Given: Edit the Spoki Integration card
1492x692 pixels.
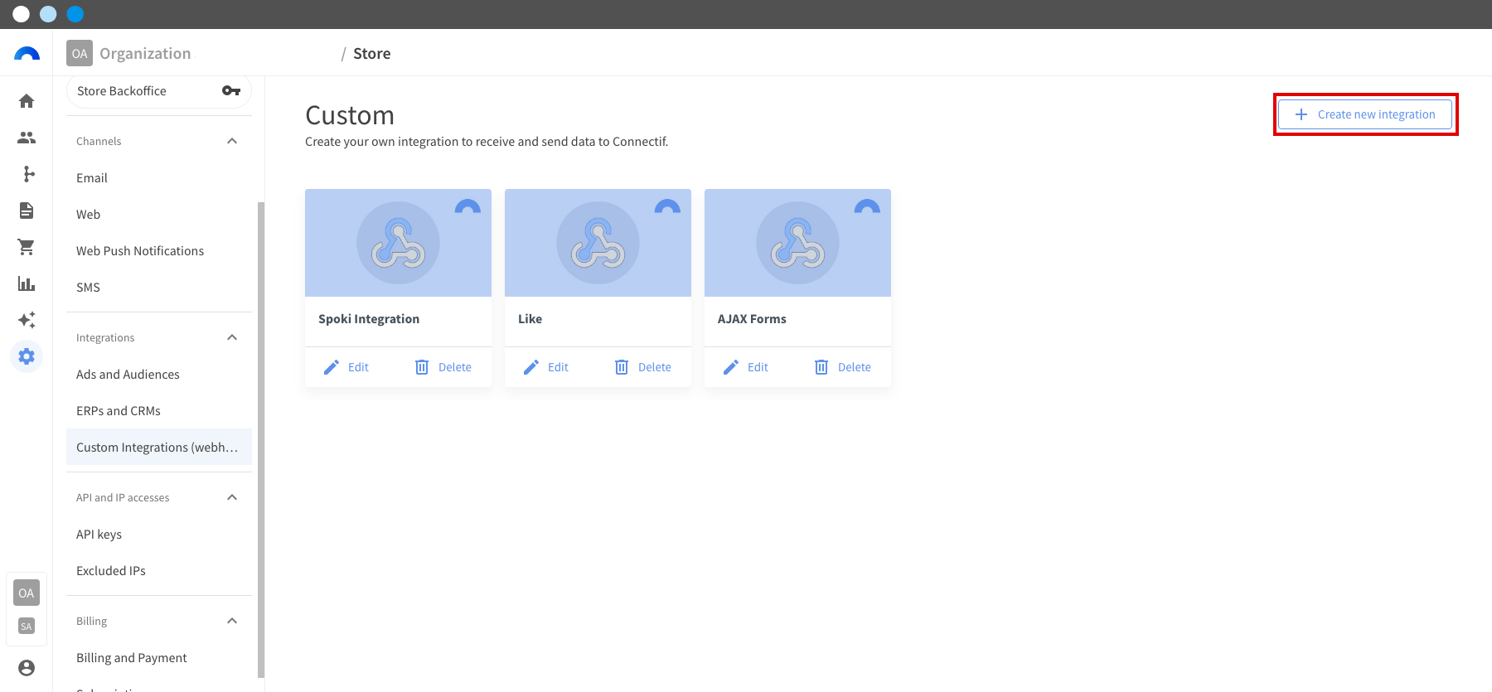Looking at the screenshot, I should click(x=346, y=367).
